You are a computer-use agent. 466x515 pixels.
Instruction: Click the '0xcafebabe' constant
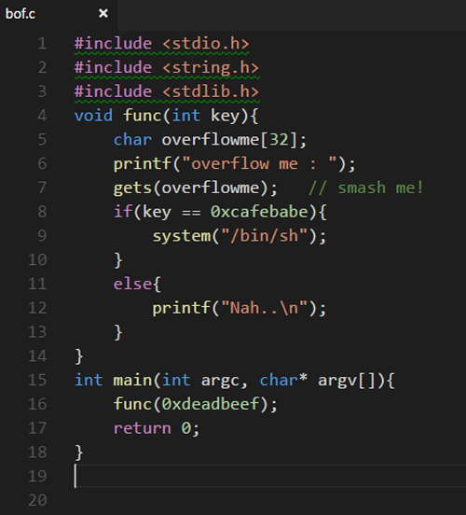pyautogui.click(x=259, y=212)
